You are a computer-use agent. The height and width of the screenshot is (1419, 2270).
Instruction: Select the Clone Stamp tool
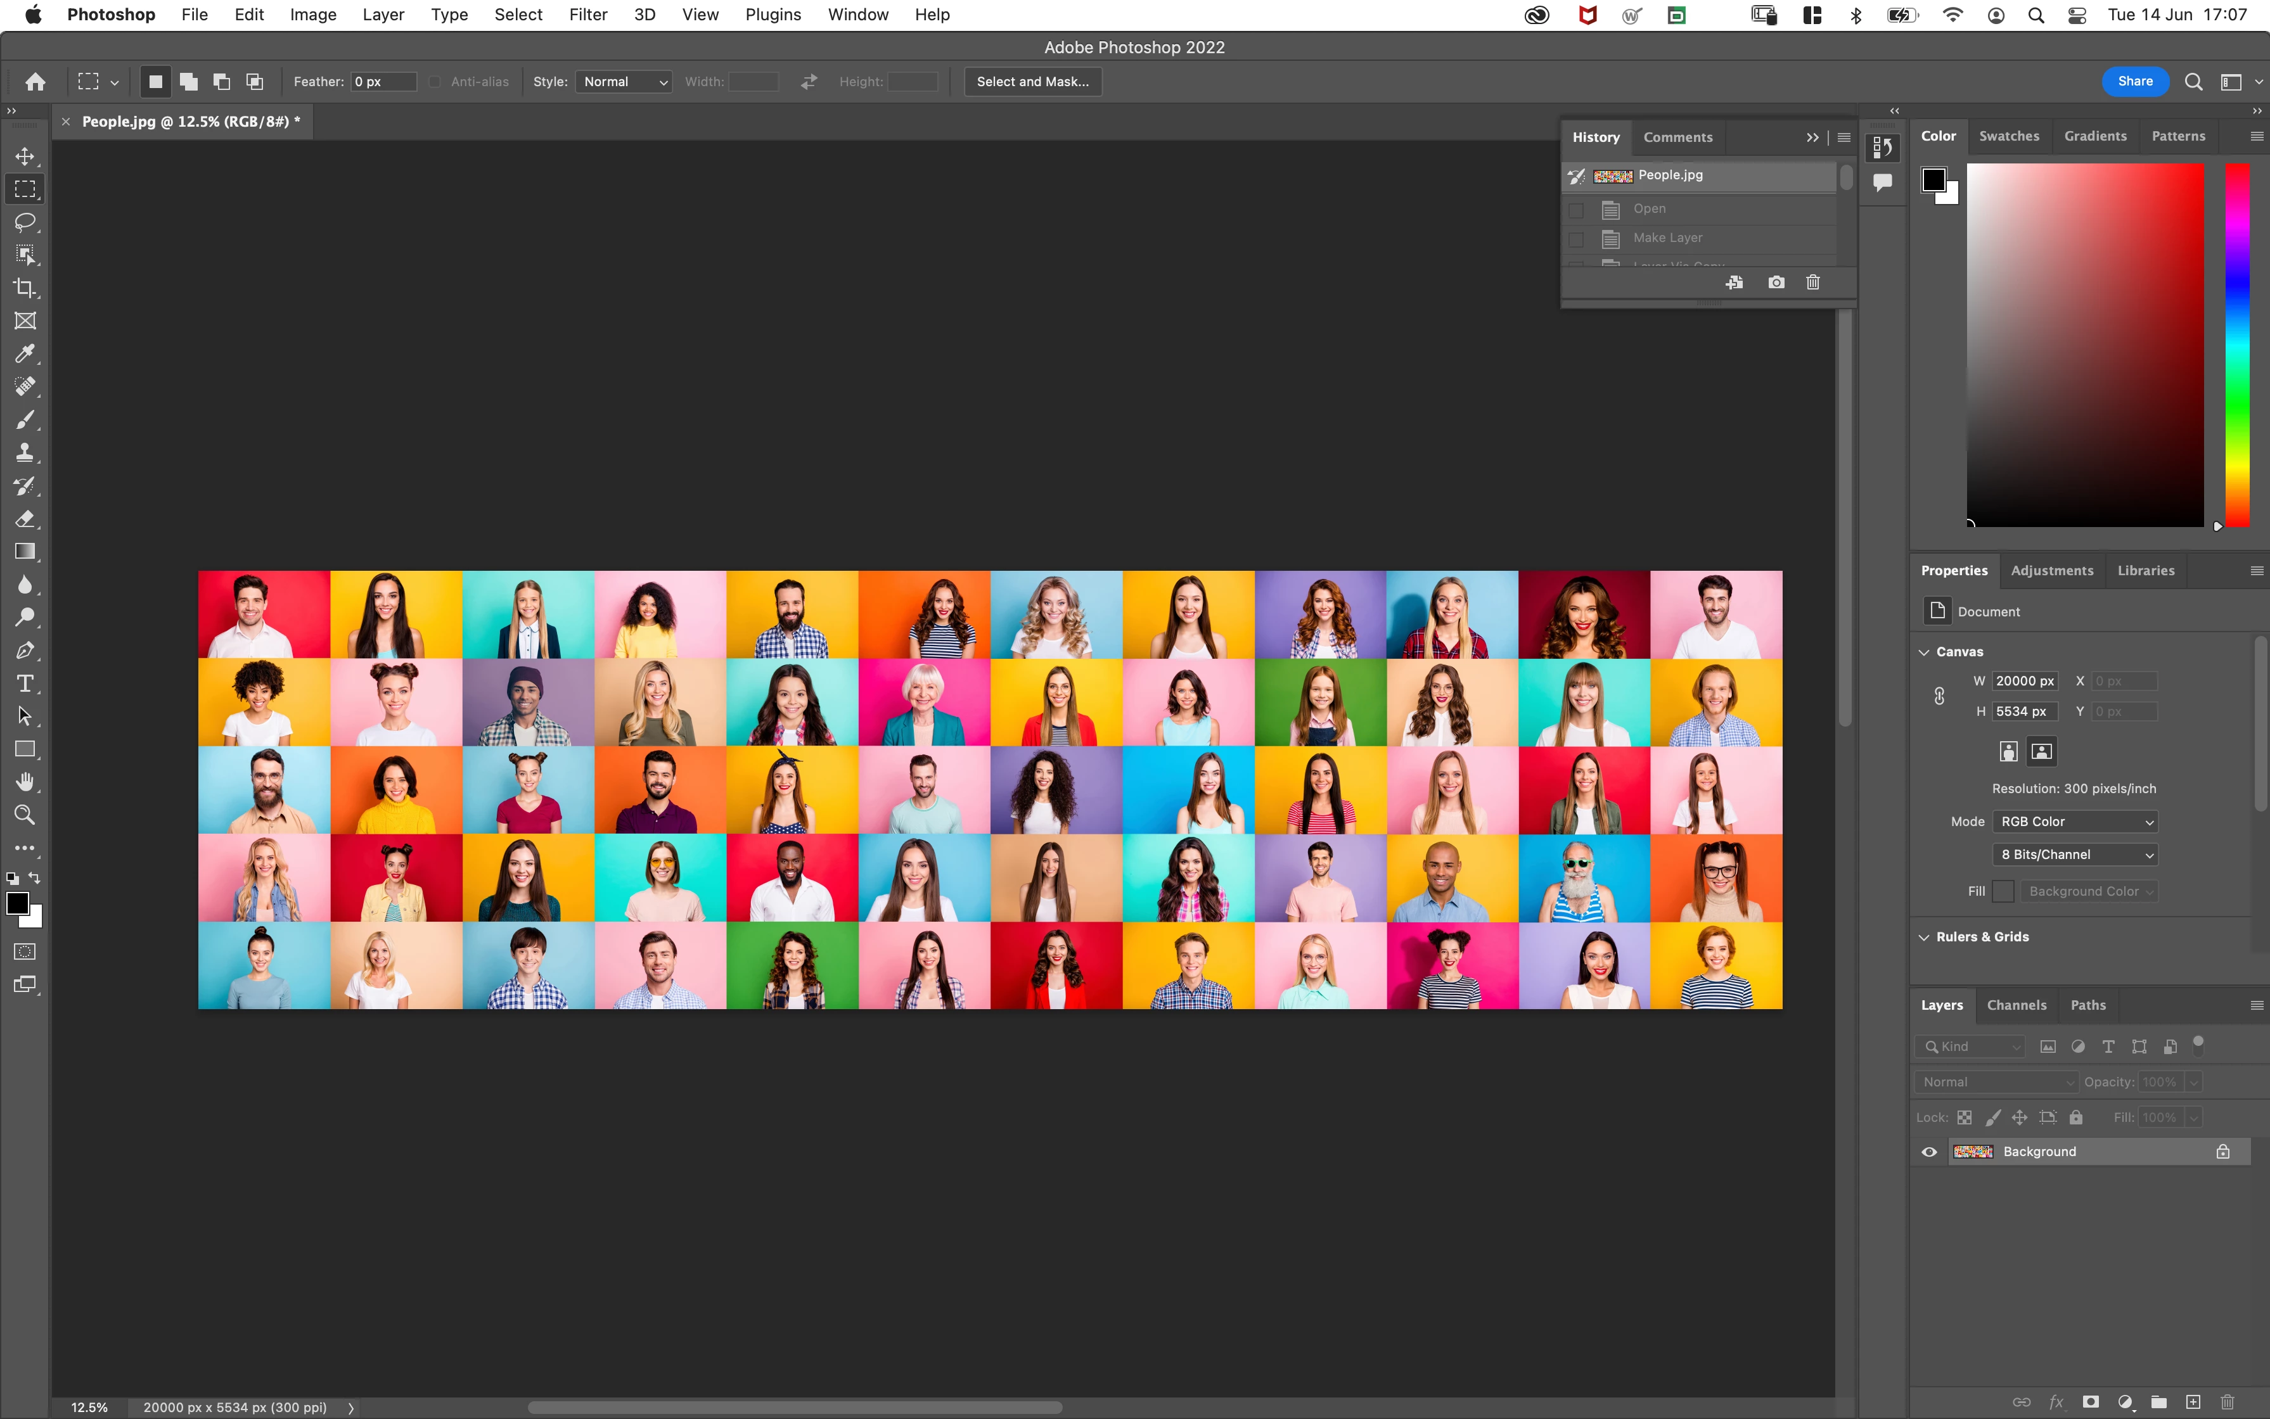point(25,452)
